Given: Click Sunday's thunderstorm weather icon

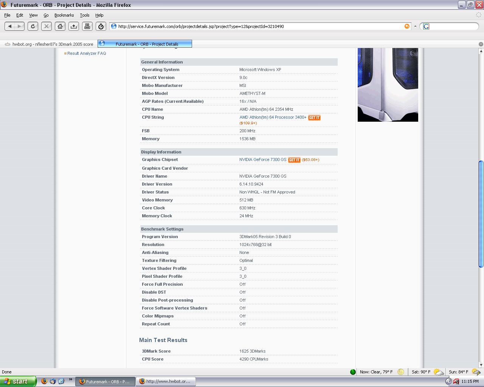Looking at the screenshot, I should point(476,372).
